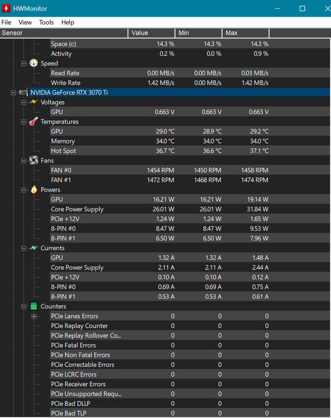Viewport: 331px width, 418px height.
Task: Click the Sensor column header
Action: pyautogui.click(x=64, y=33)
